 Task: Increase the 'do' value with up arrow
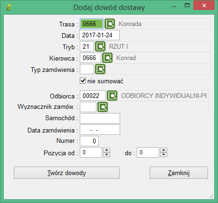tap(163, 150)
